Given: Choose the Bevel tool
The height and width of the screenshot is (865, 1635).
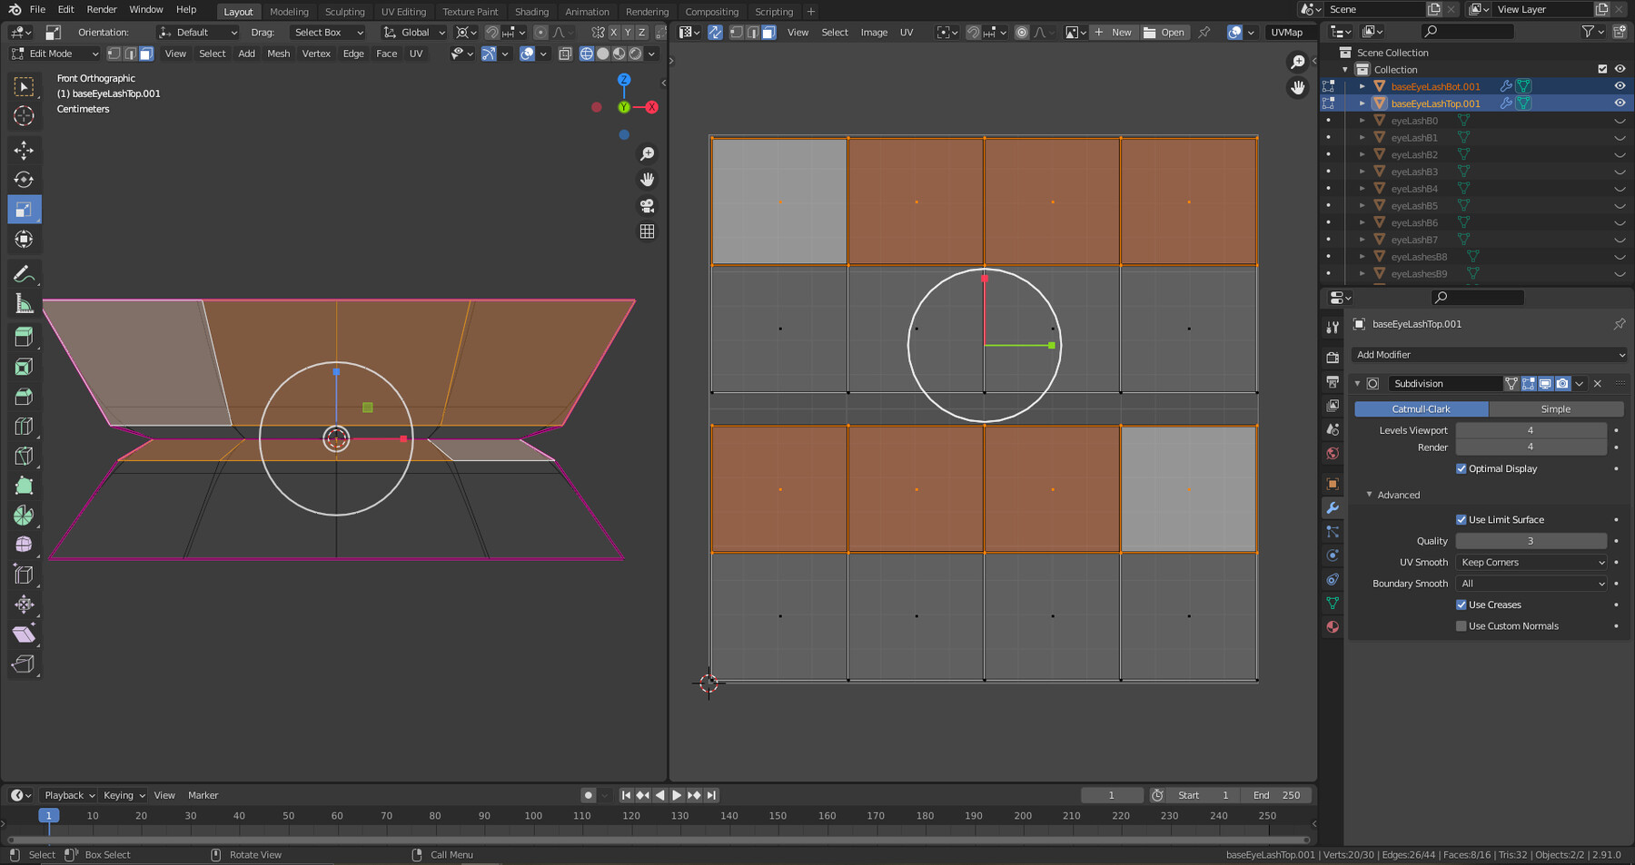Looking at the screenshot, I should tap(24, 397).
